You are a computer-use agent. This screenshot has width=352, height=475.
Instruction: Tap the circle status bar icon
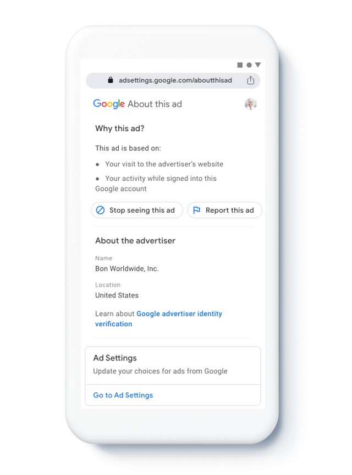(249, 65)
